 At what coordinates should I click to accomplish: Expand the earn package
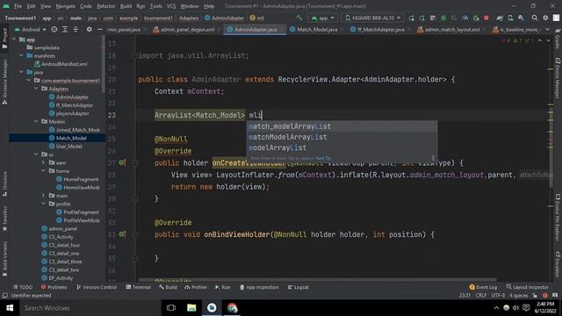[x=44, y=162]
